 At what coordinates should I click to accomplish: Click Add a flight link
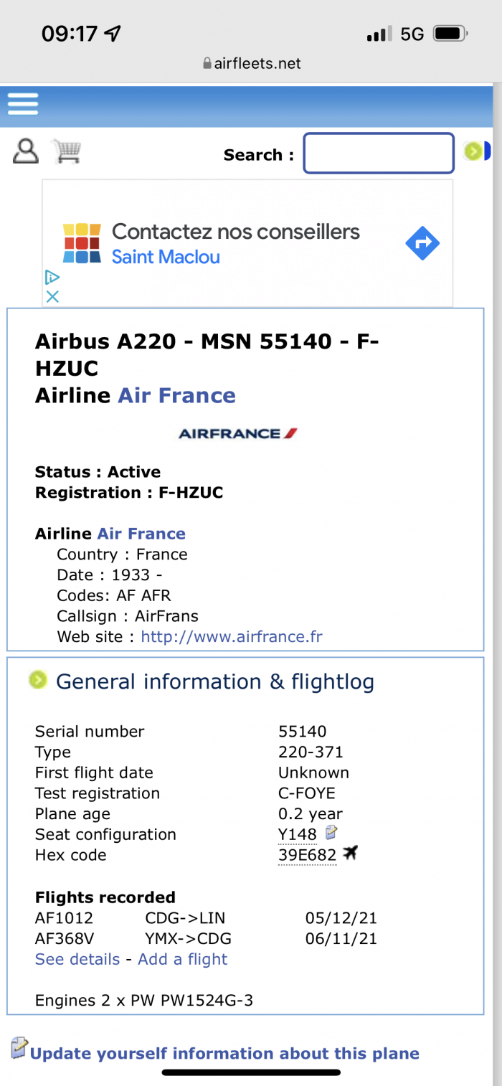183,959
